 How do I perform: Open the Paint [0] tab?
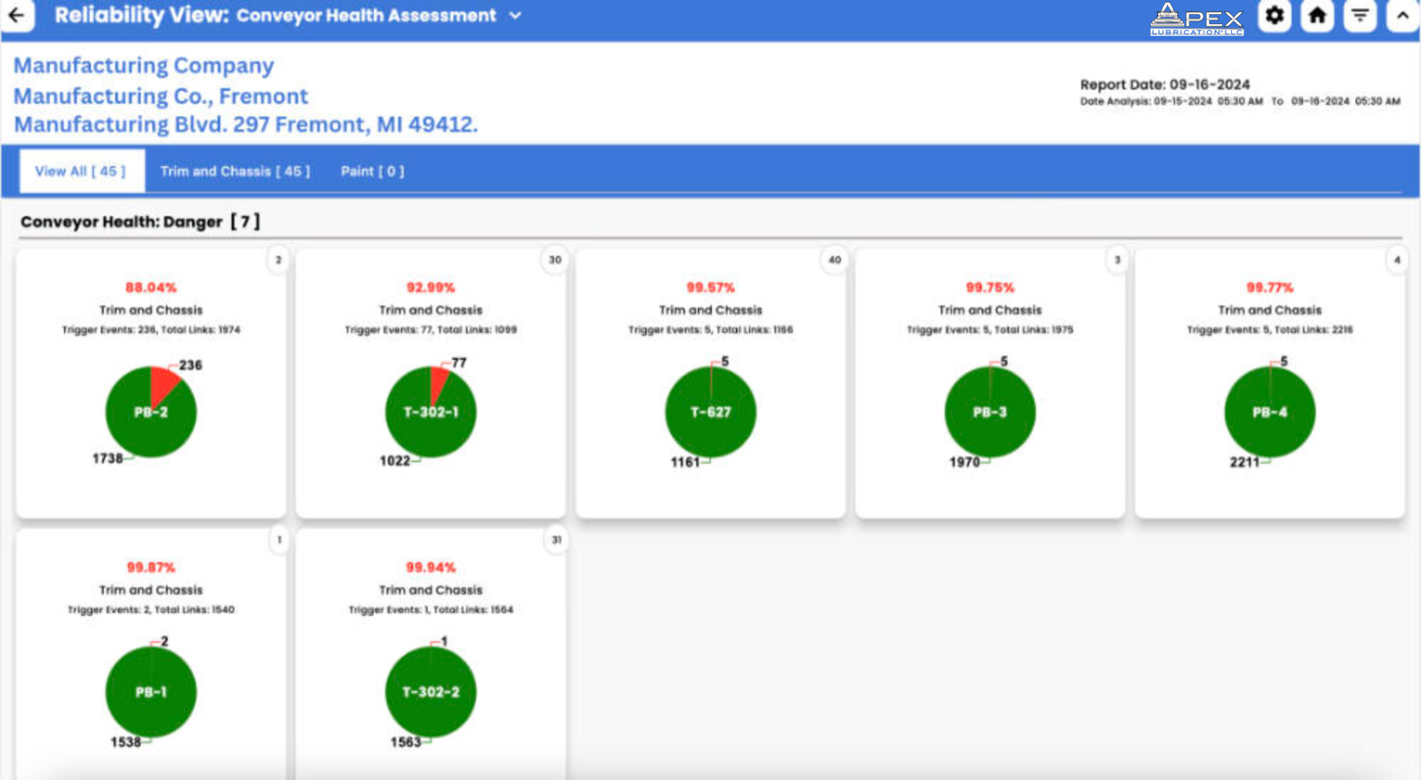pyautogui.click(x=372, y=171)
